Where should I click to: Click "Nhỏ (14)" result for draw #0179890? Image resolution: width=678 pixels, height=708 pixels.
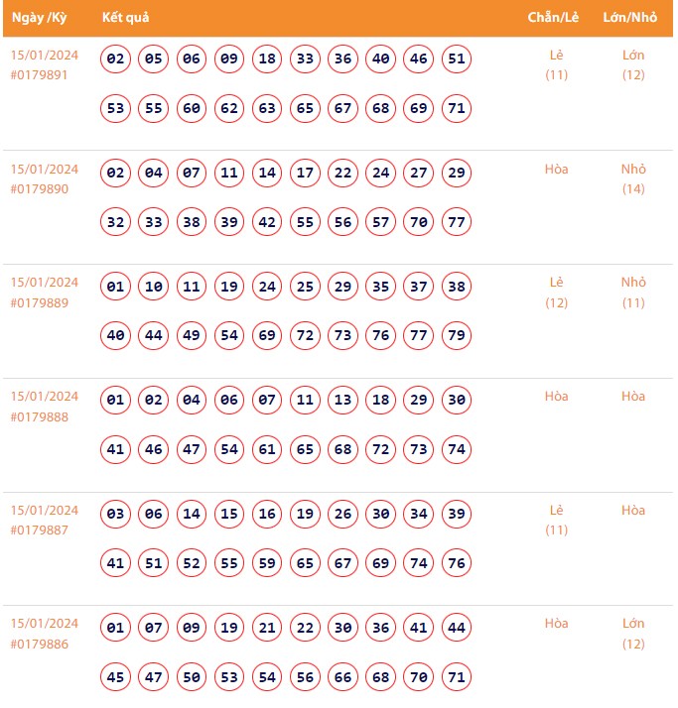[633, 178]
